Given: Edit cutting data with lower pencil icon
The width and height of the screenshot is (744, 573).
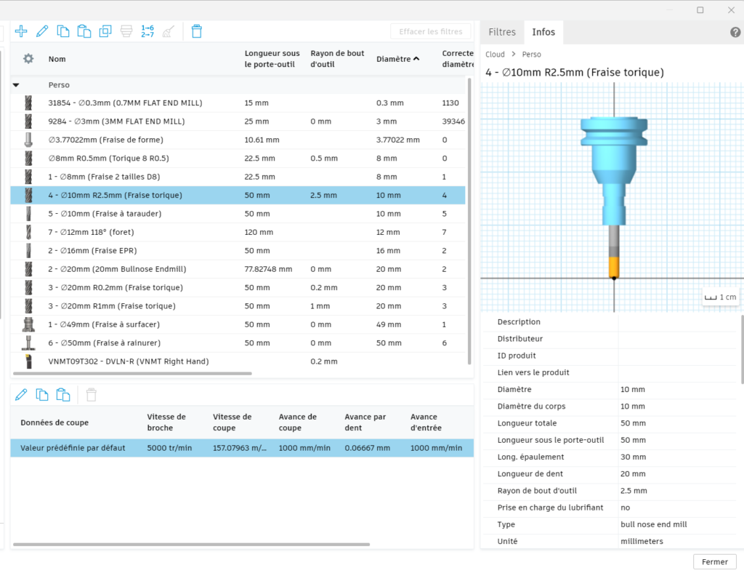Looking at the screenshot, I should [21, 395].
